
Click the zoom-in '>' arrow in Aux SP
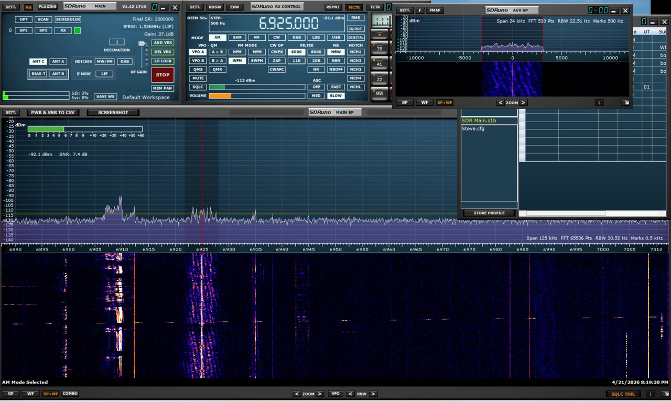pyautogui.click(x=523, y=103)
